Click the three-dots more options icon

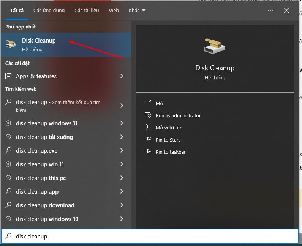[270, 10]
